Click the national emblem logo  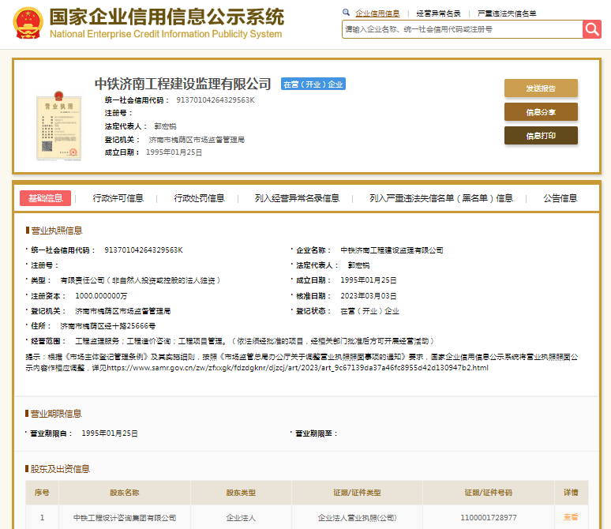28,24
